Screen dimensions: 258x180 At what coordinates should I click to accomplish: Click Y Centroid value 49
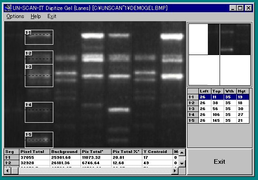(157, 163)
